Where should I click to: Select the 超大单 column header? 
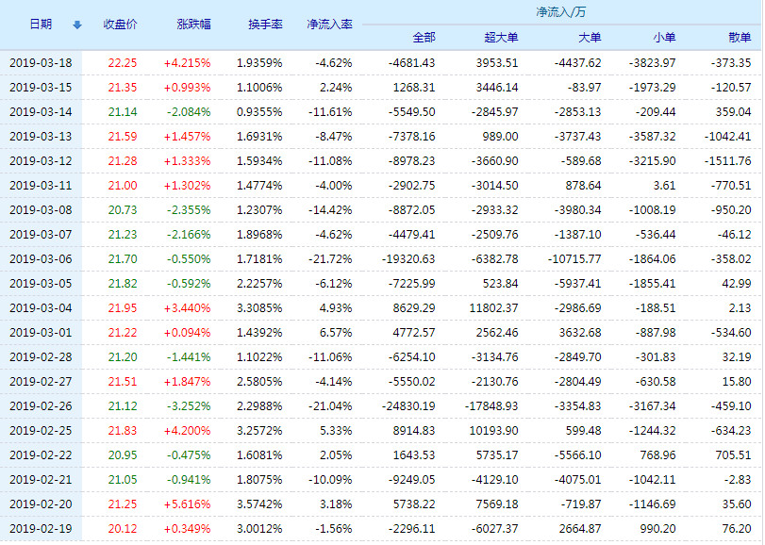click(x=501, y=38)
